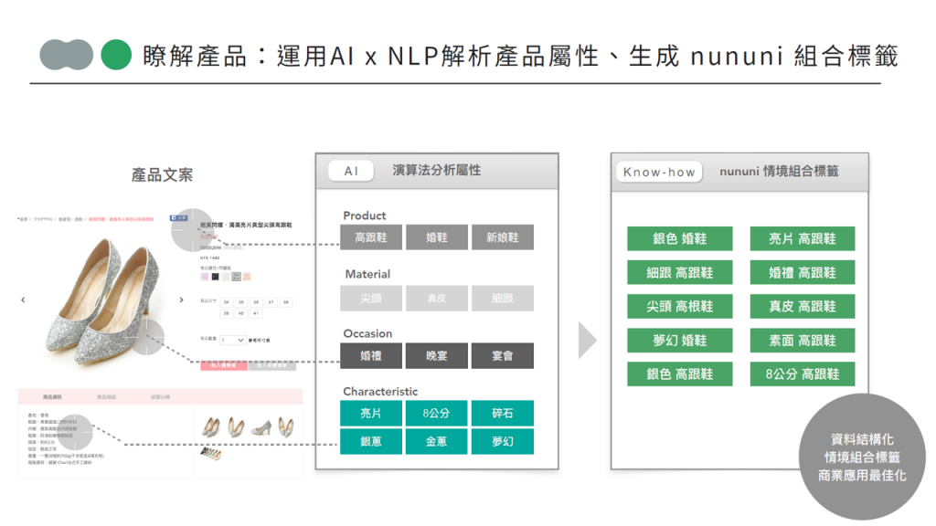
Task: Open the product quantity dropdown
Action: (233, 340)
